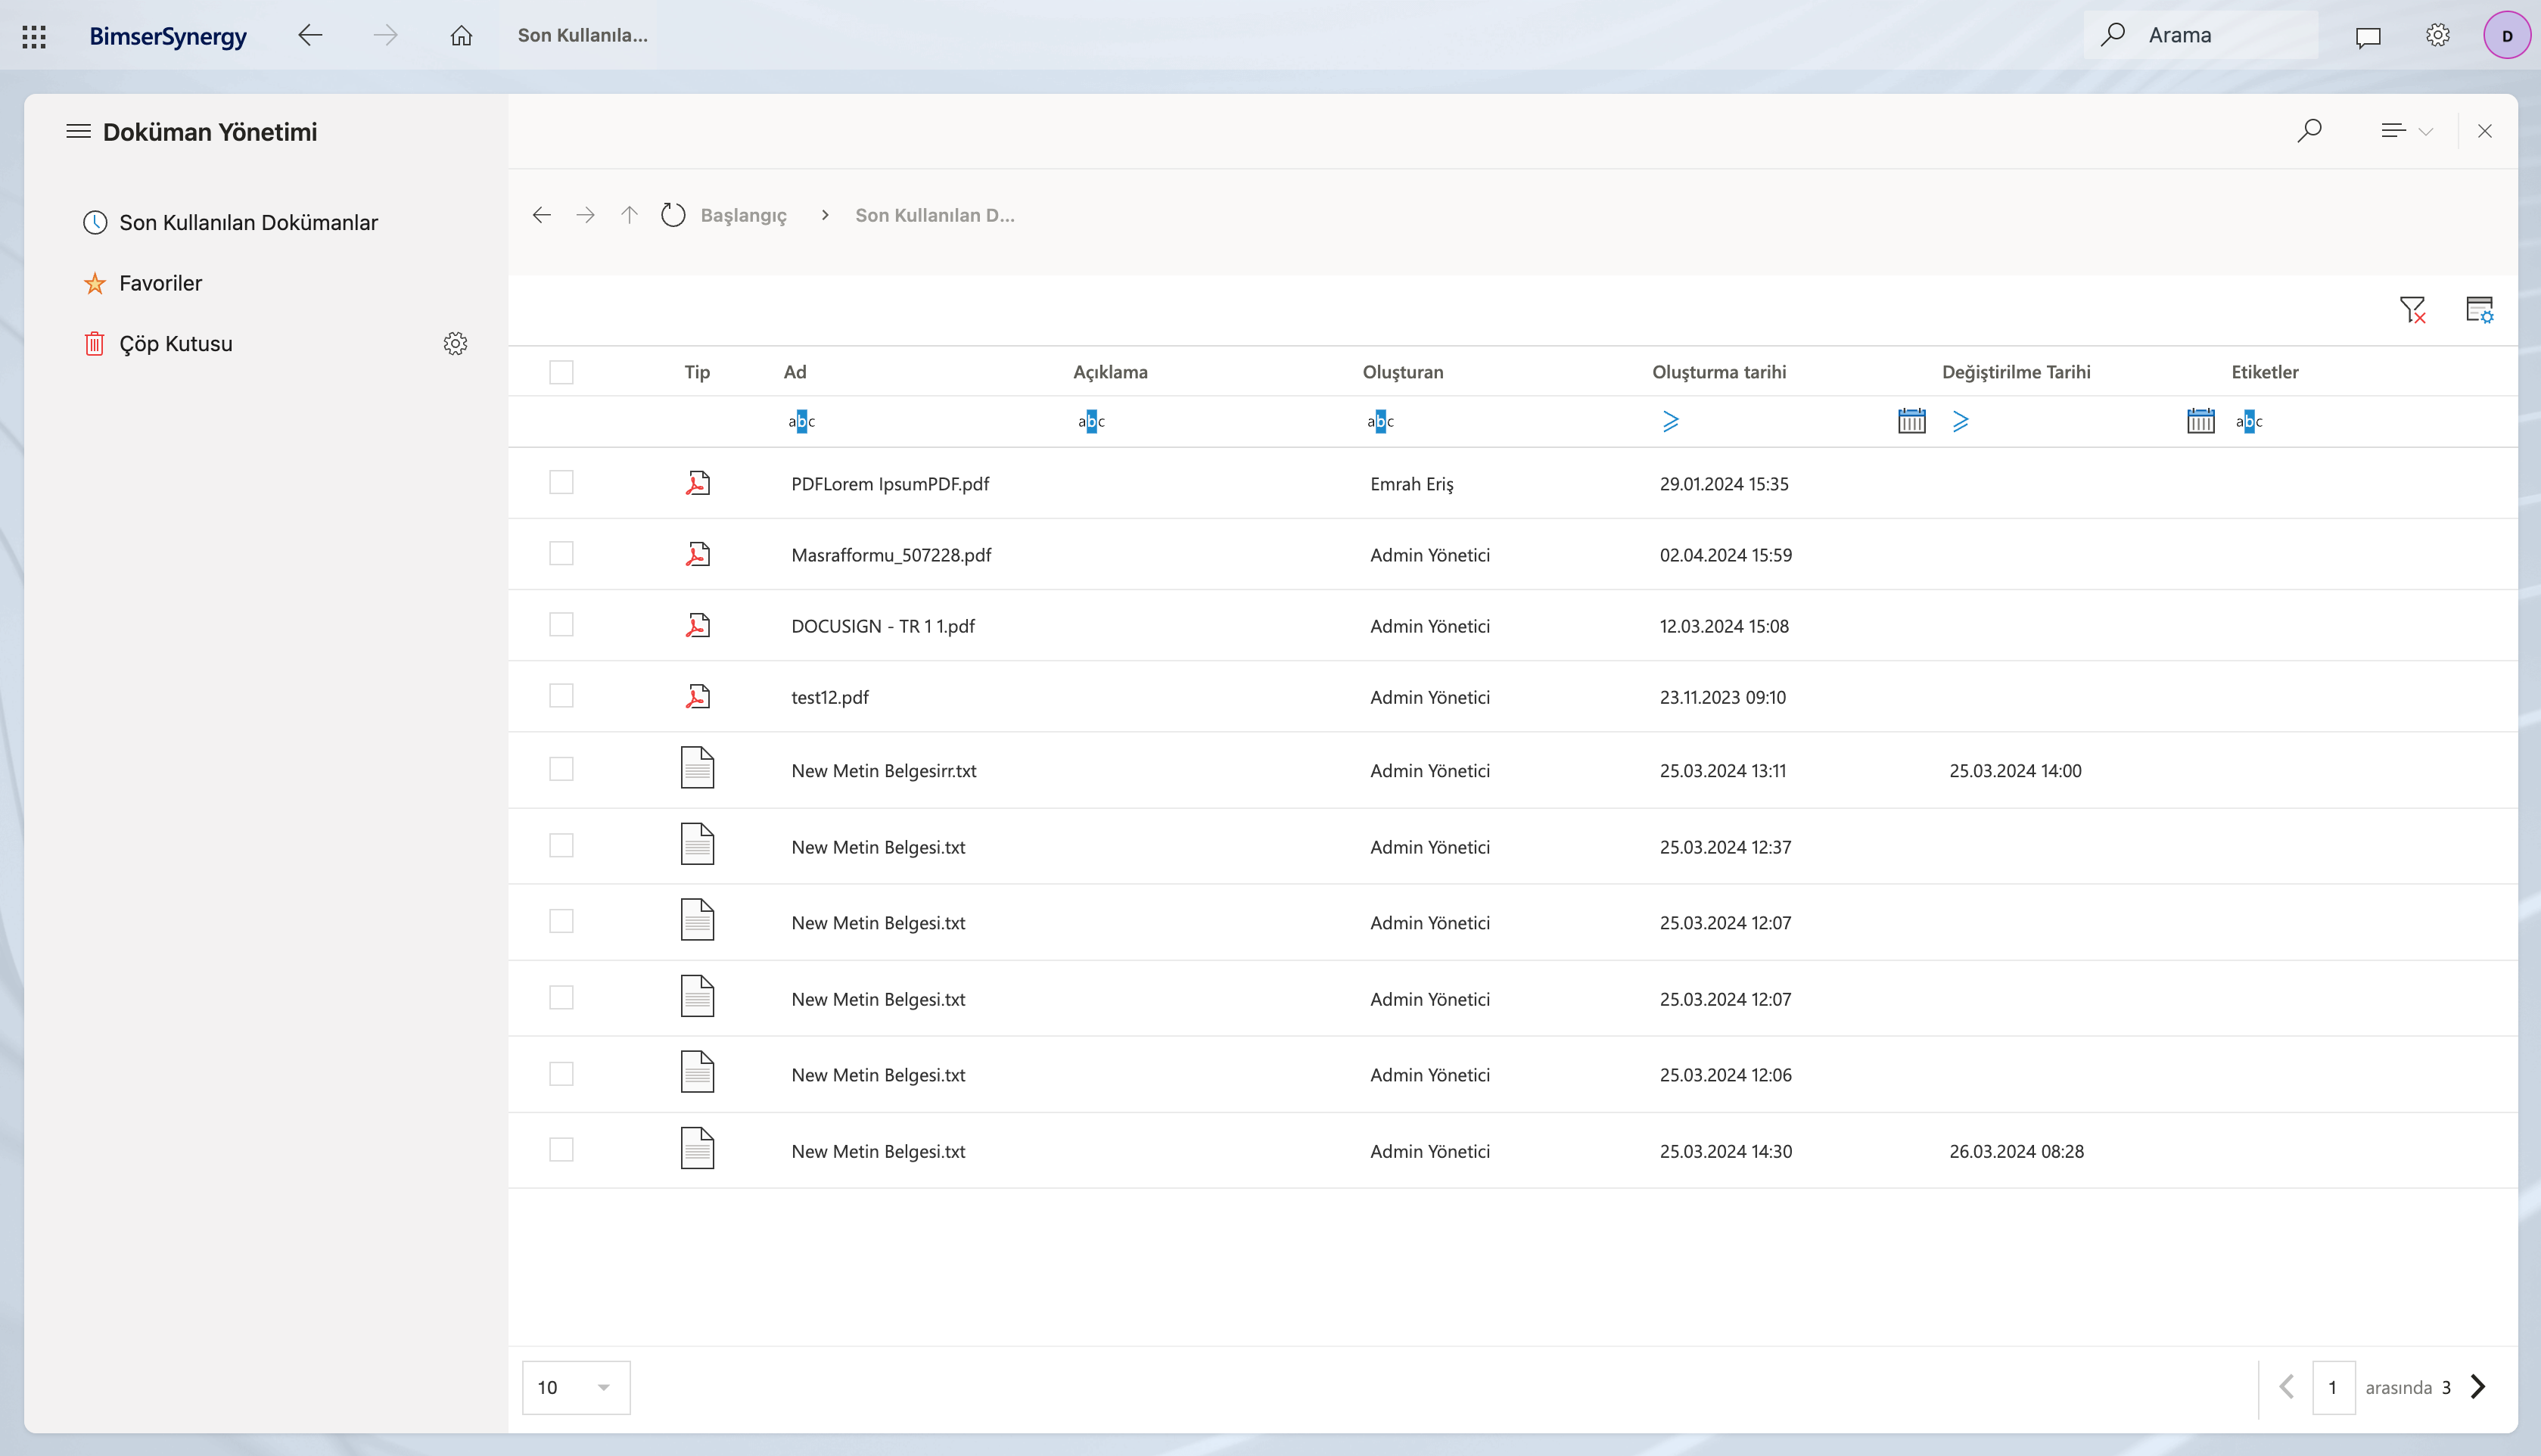Screen dimensions: 2541x1456
Task: Tick the select-all checkbox in header
Action: point(561,372)
